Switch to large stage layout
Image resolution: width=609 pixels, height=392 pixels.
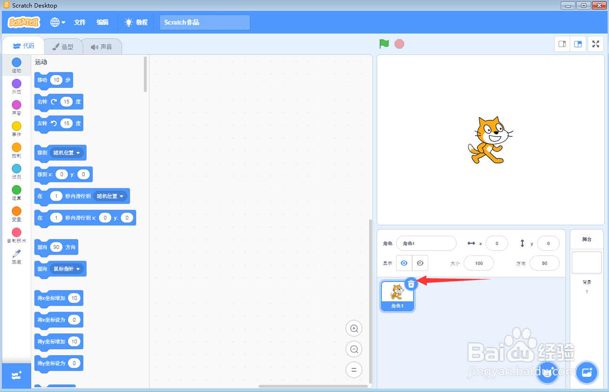click(x=578, y=44)
